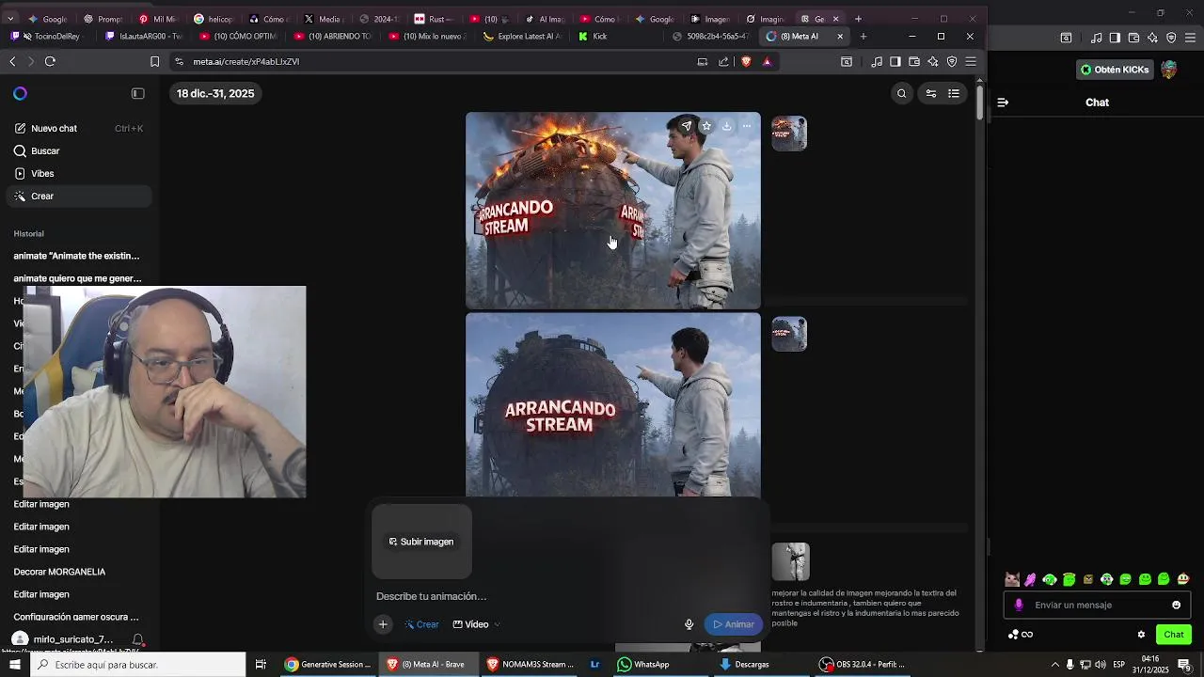Open a new tab with plus button
Screen dimensions: 1204x677
(863, 36)
